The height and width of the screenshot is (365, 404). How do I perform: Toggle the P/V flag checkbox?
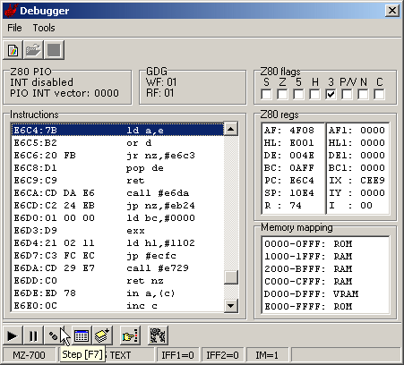347,95
